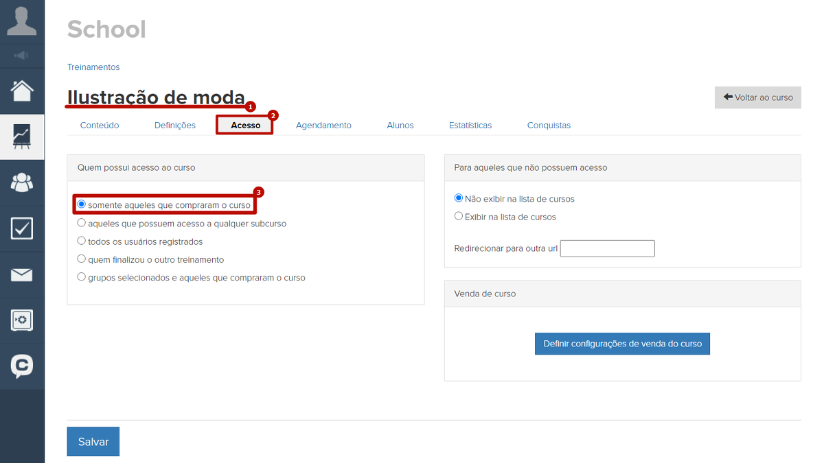This screenshot has height=463, width=824.
Task: Click 'Definir configurações de venda do curso'
Action: pyautogui.click(x=622, y=344)
